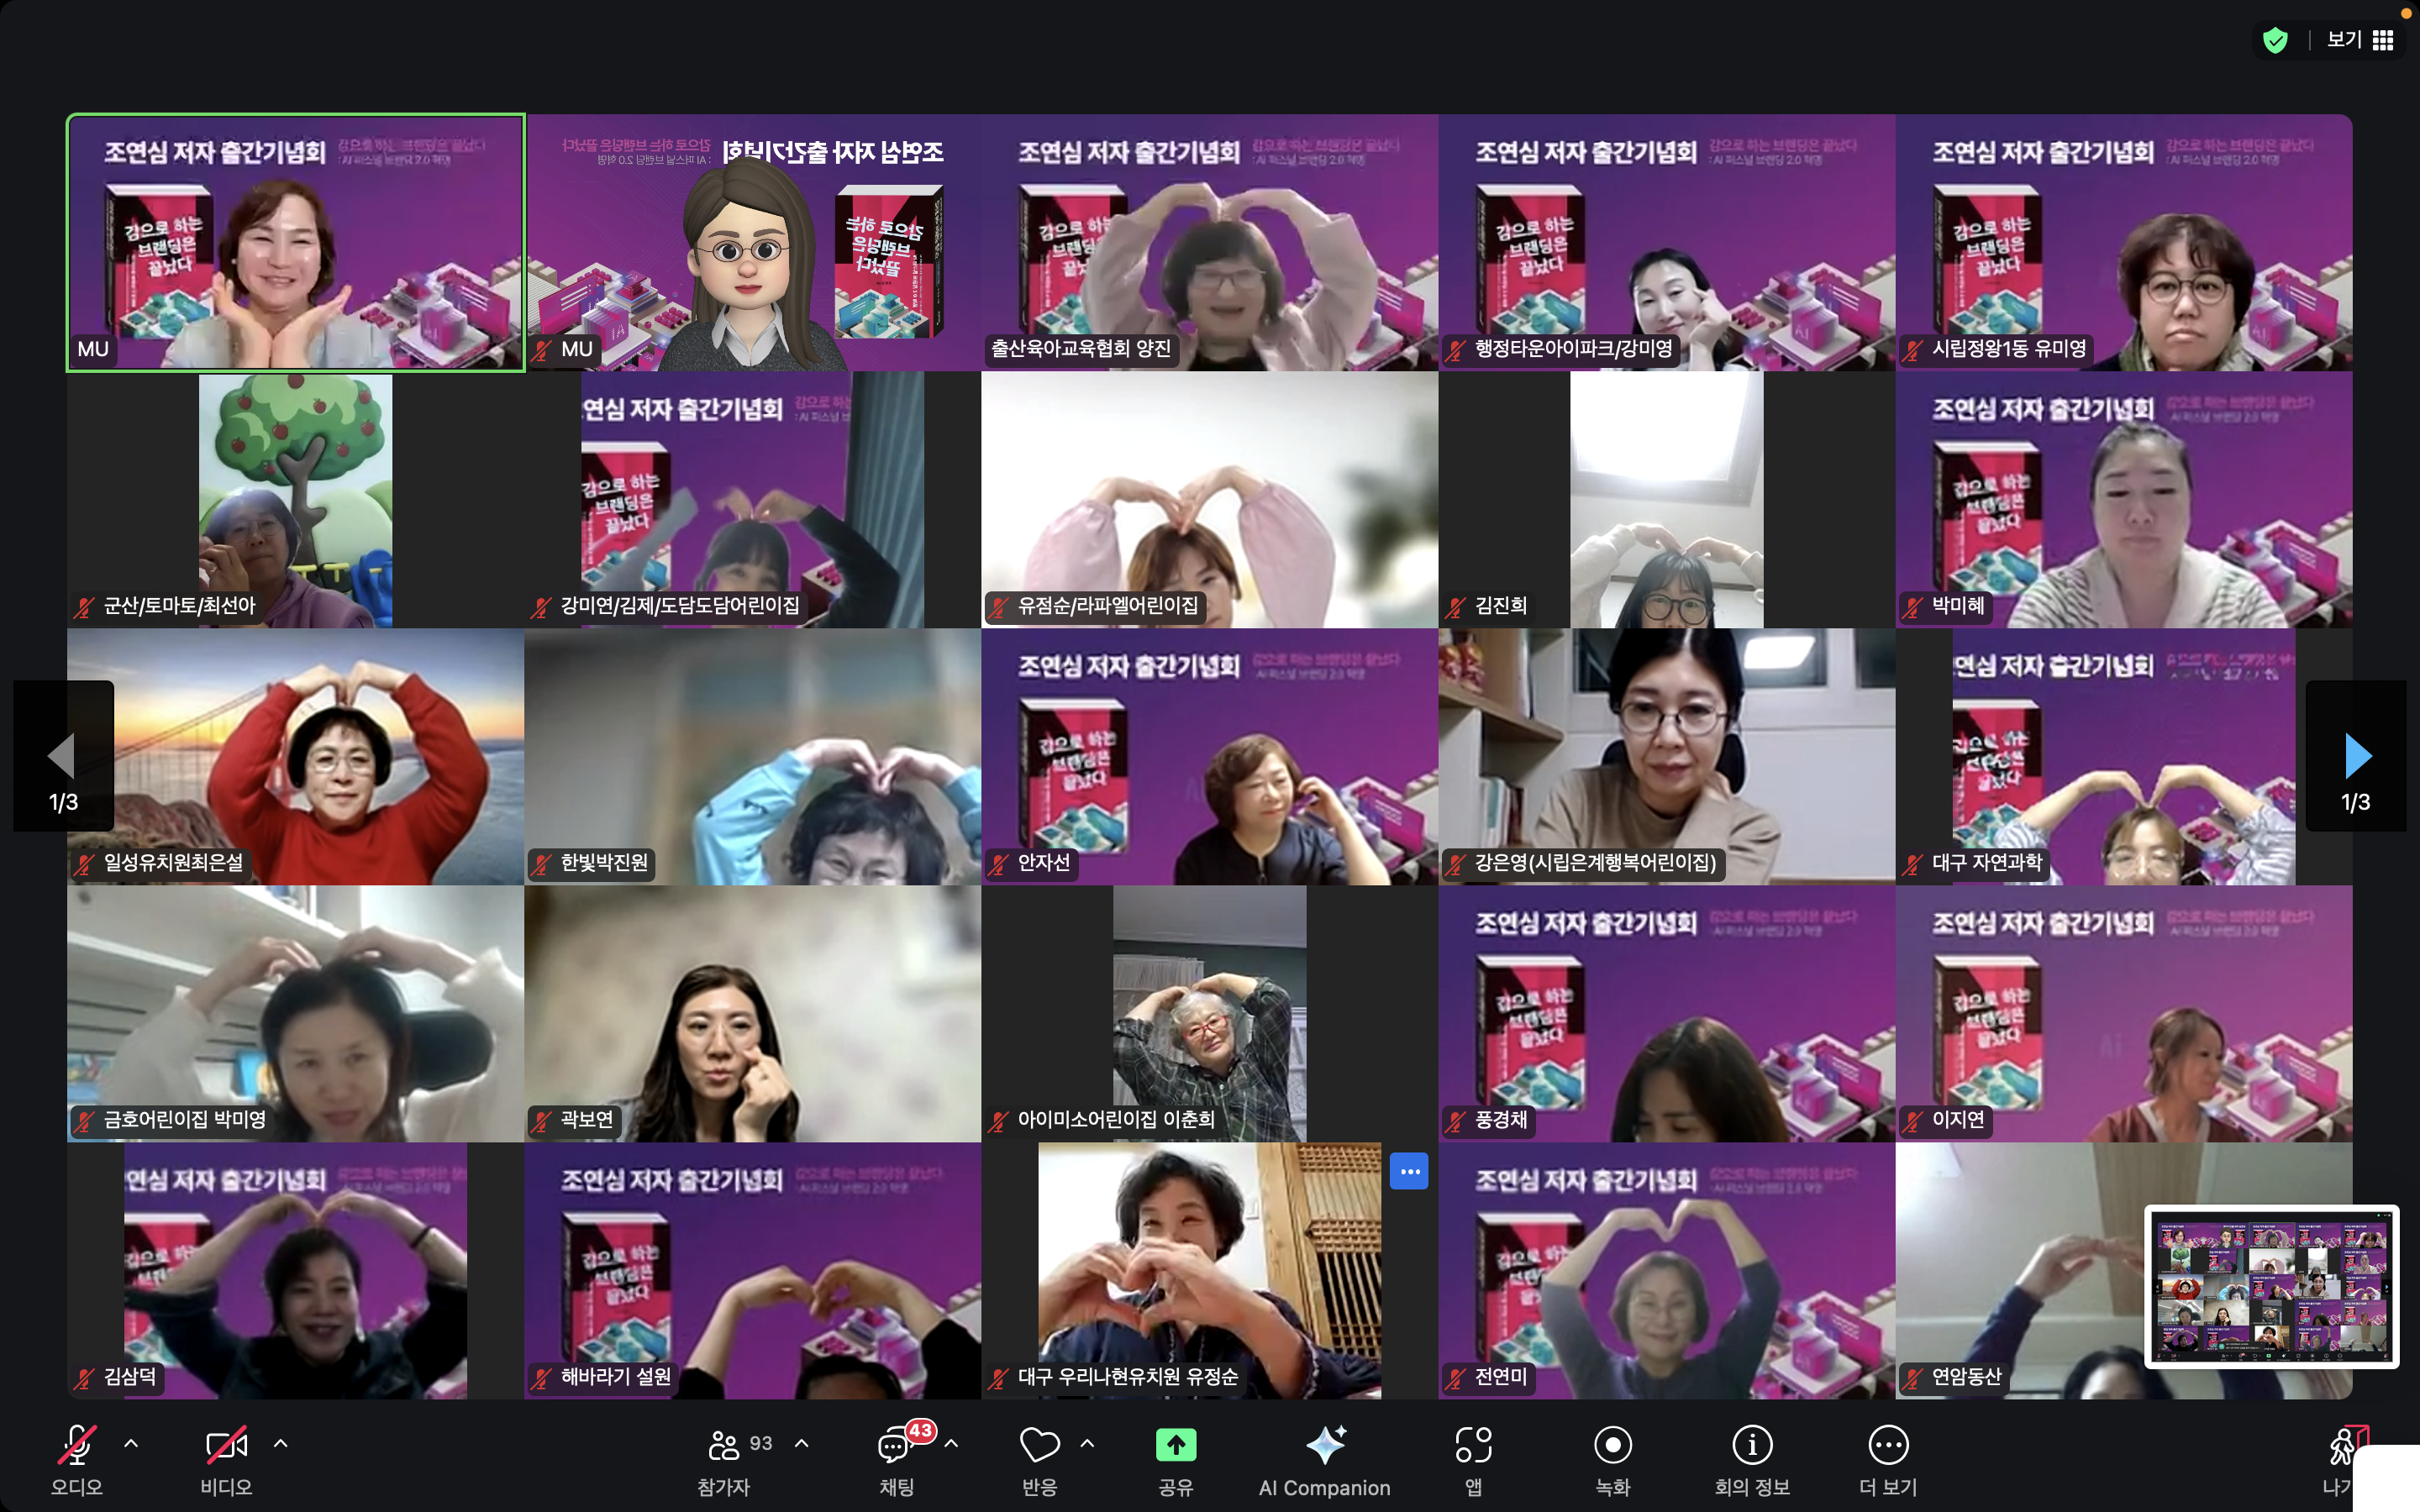Screen dimensions: 2420x1512
Task: Go to previous gallery page with left arrow
Action: 62,756
